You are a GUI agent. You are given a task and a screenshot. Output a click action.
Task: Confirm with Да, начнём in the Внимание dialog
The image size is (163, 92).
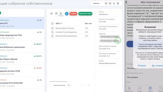click(157, 66)
